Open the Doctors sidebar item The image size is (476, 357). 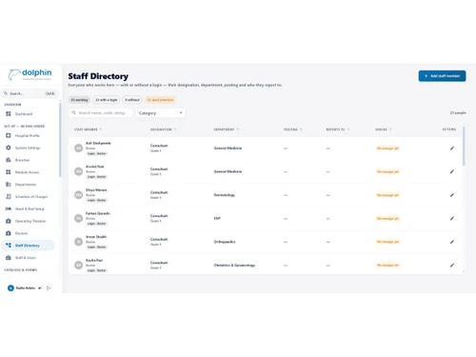click(x=28, y=233)
